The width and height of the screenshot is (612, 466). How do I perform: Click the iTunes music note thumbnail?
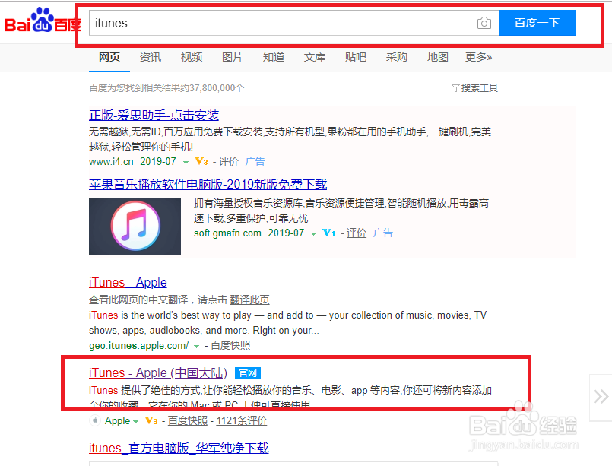click(x=135, y=226)
